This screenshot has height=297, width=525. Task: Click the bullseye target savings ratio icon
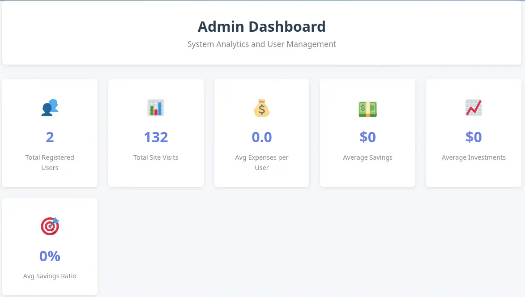click(50, 226)
